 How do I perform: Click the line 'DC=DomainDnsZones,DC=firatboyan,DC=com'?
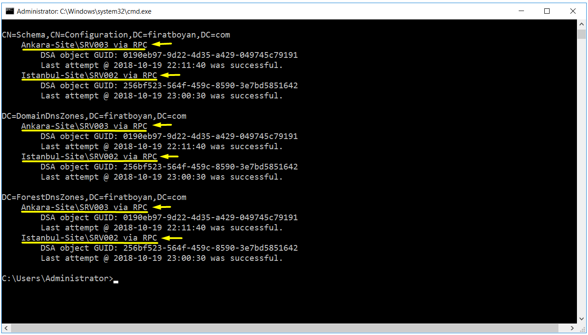(94, 116)
